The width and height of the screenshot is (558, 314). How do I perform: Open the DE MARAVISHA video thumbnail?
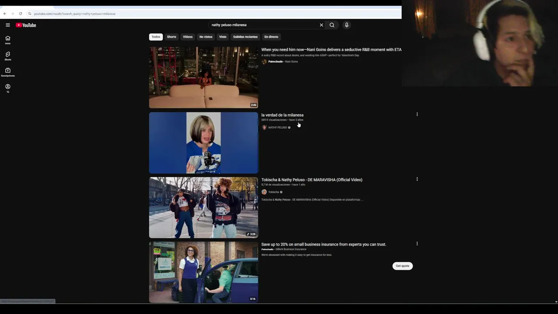tap(204, 207)
